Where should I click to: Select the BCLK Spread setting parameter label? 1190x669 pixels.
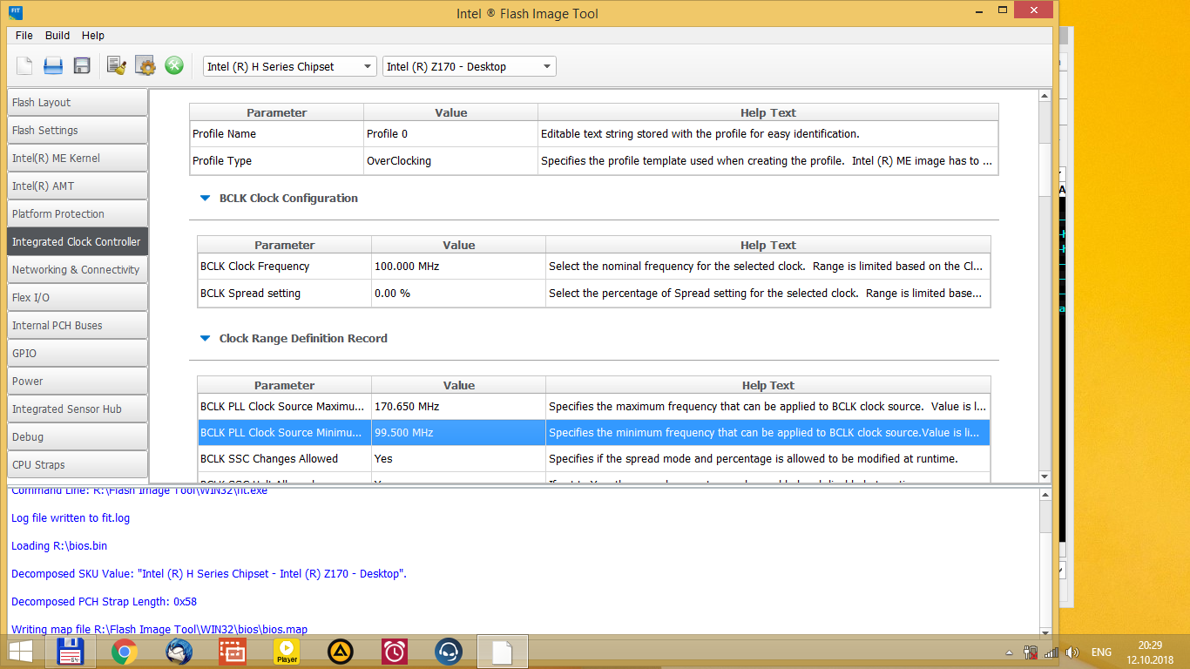tap(251, 294)
